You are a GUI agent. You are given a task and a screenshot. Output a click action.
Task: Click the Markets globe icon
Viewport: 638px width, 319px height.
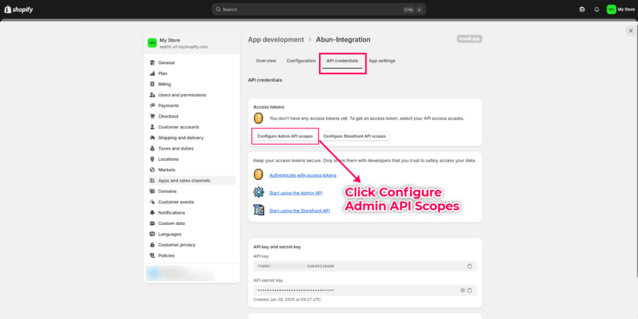pyautogui.click(x=152, y=169)
